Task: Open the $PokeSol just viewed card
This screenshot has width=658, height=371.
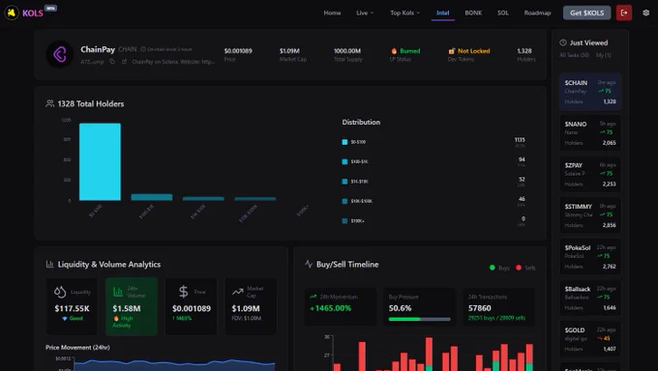Action: pyautogui.click(x=590, y=257)
